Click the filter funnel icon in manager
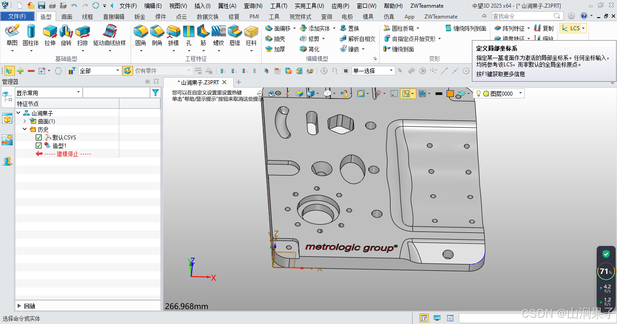The height and width of the screenshot is (324, 617). click(x=155, y=93)
